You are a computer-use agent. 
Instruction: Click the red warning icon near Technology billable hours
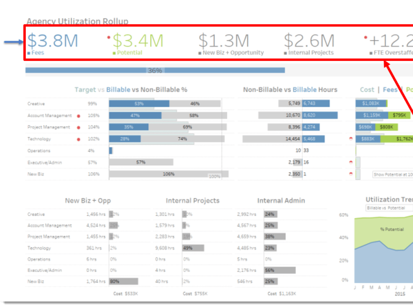click(x=351, y=139)
